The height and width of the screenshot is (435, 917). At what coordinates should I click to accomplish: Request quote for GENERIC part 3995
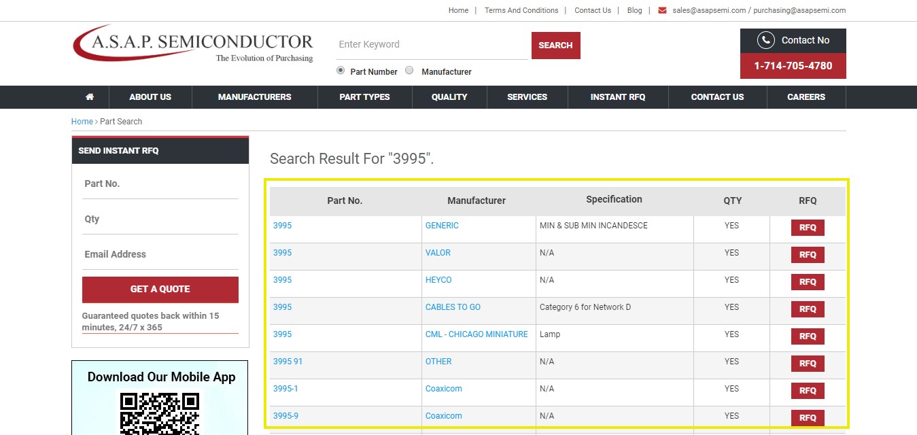tap(808, 228)
